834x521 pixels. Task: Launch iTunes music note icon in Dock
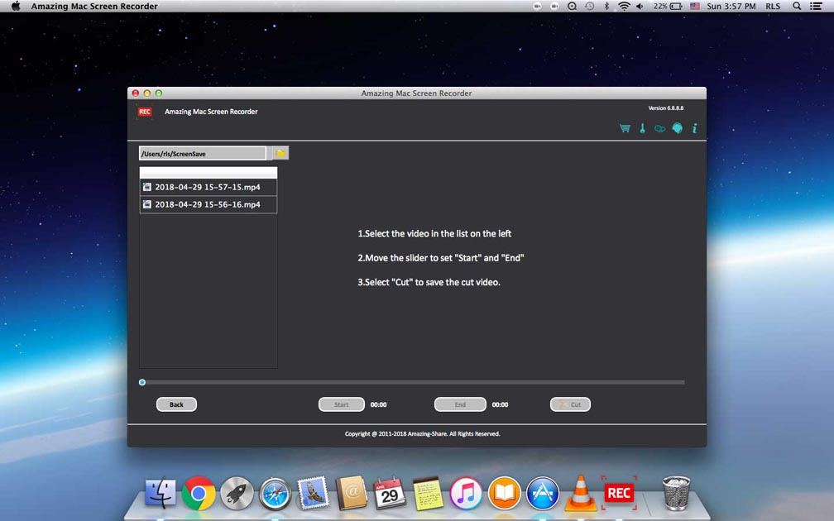pos(466,493)
